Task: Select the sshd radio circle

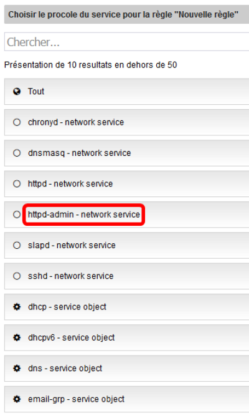Action: 17,276
